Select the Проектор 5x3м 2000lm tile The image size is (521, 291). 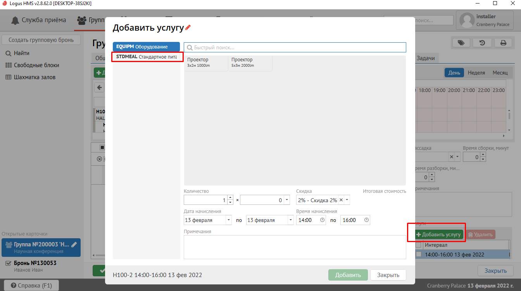tap(250, 63)
